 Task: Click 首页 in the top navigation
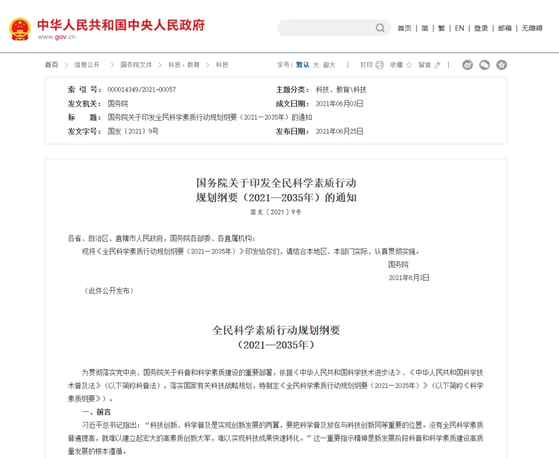(x=404, y=28)
